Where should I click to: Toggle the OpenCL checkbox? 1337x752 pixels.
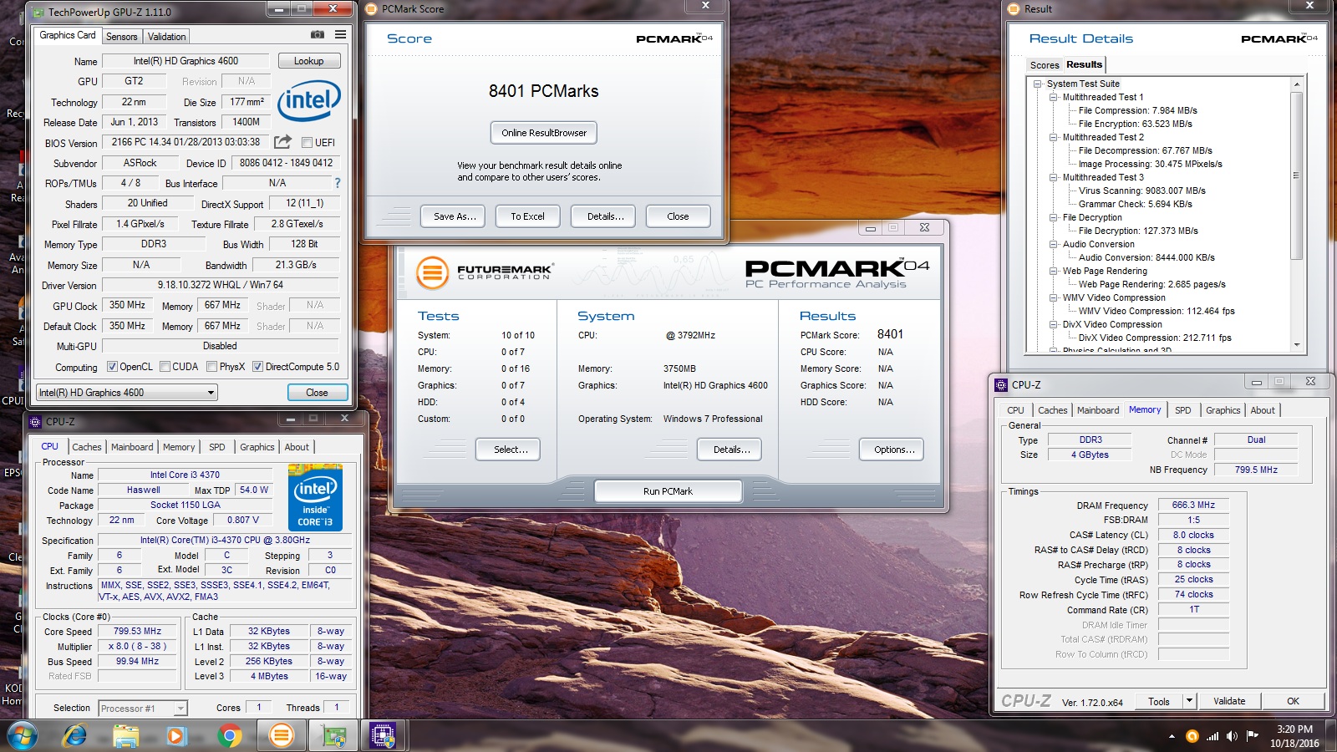[x=112, y=367]
